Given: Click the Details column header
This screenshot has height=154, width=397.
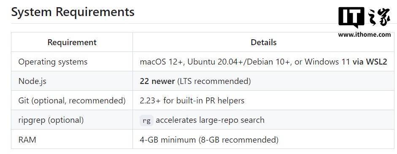Looking at the screenshot, I should [264, 42].
